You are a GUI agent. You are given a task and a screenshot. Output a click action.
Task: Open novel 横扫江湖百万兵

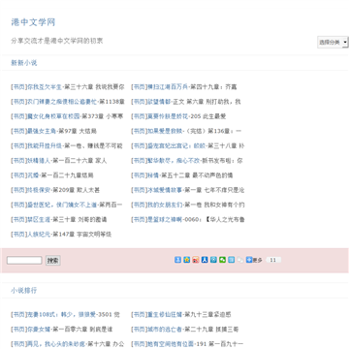point(168,87)
